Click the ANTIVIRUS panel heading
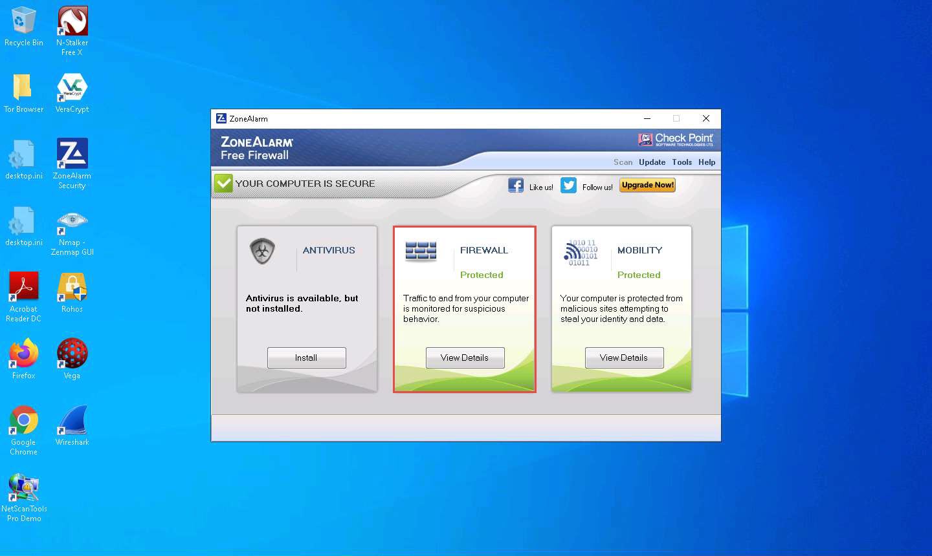 [329, 250]
